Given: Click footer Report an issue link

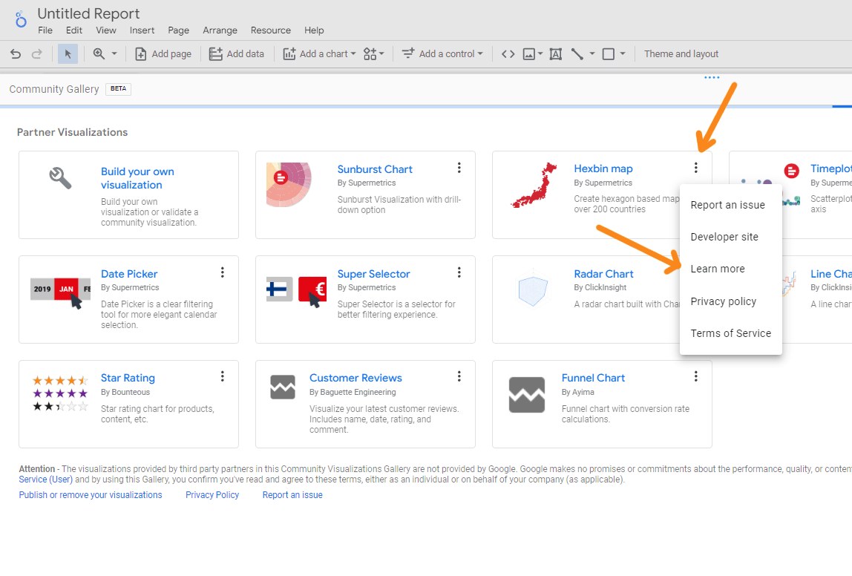Looking at the screenshot, I should pos(292,495).
